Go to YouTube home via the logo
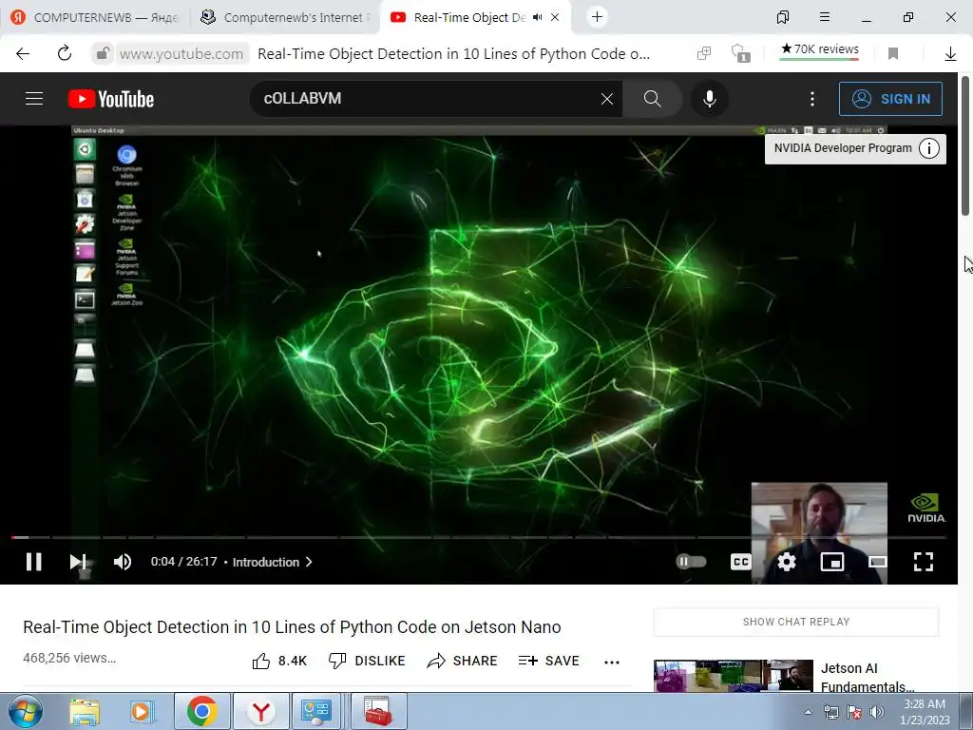This screenshot has height=730, width=973. point(111,99)
